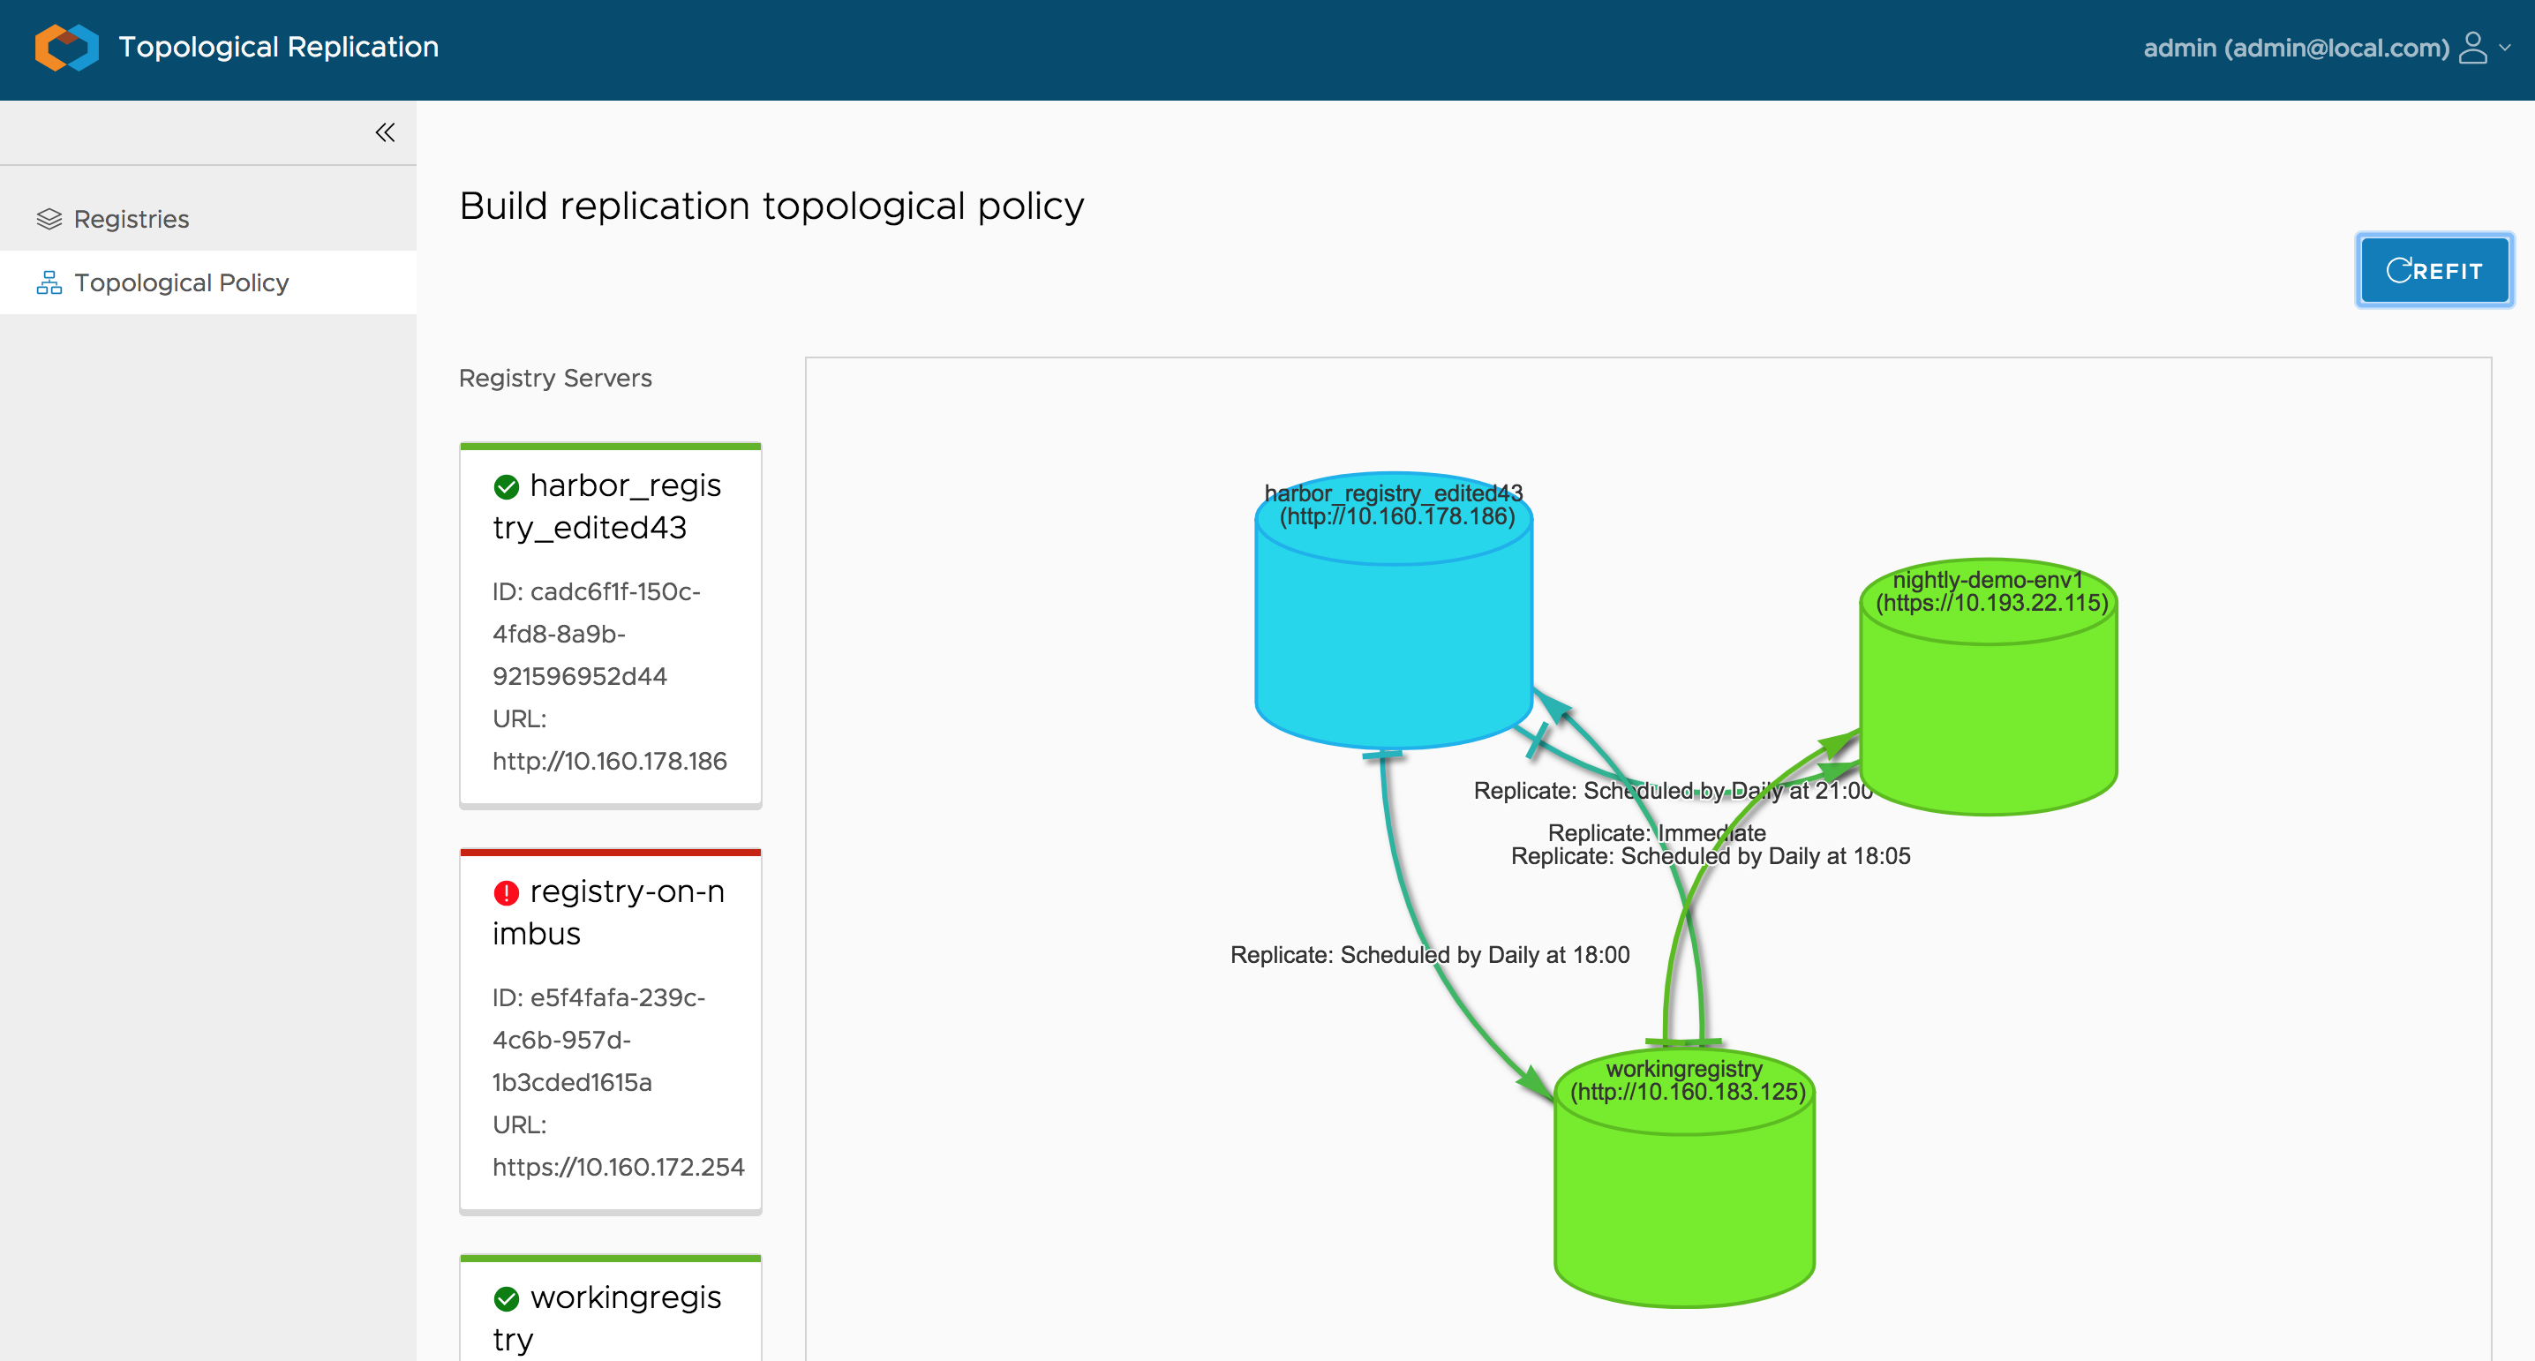Image resolution: width=2535 pixels, height=1361 pixels.
Task: Click the URL https://10.160.172.254 text
Action: tap(618, 1167)
